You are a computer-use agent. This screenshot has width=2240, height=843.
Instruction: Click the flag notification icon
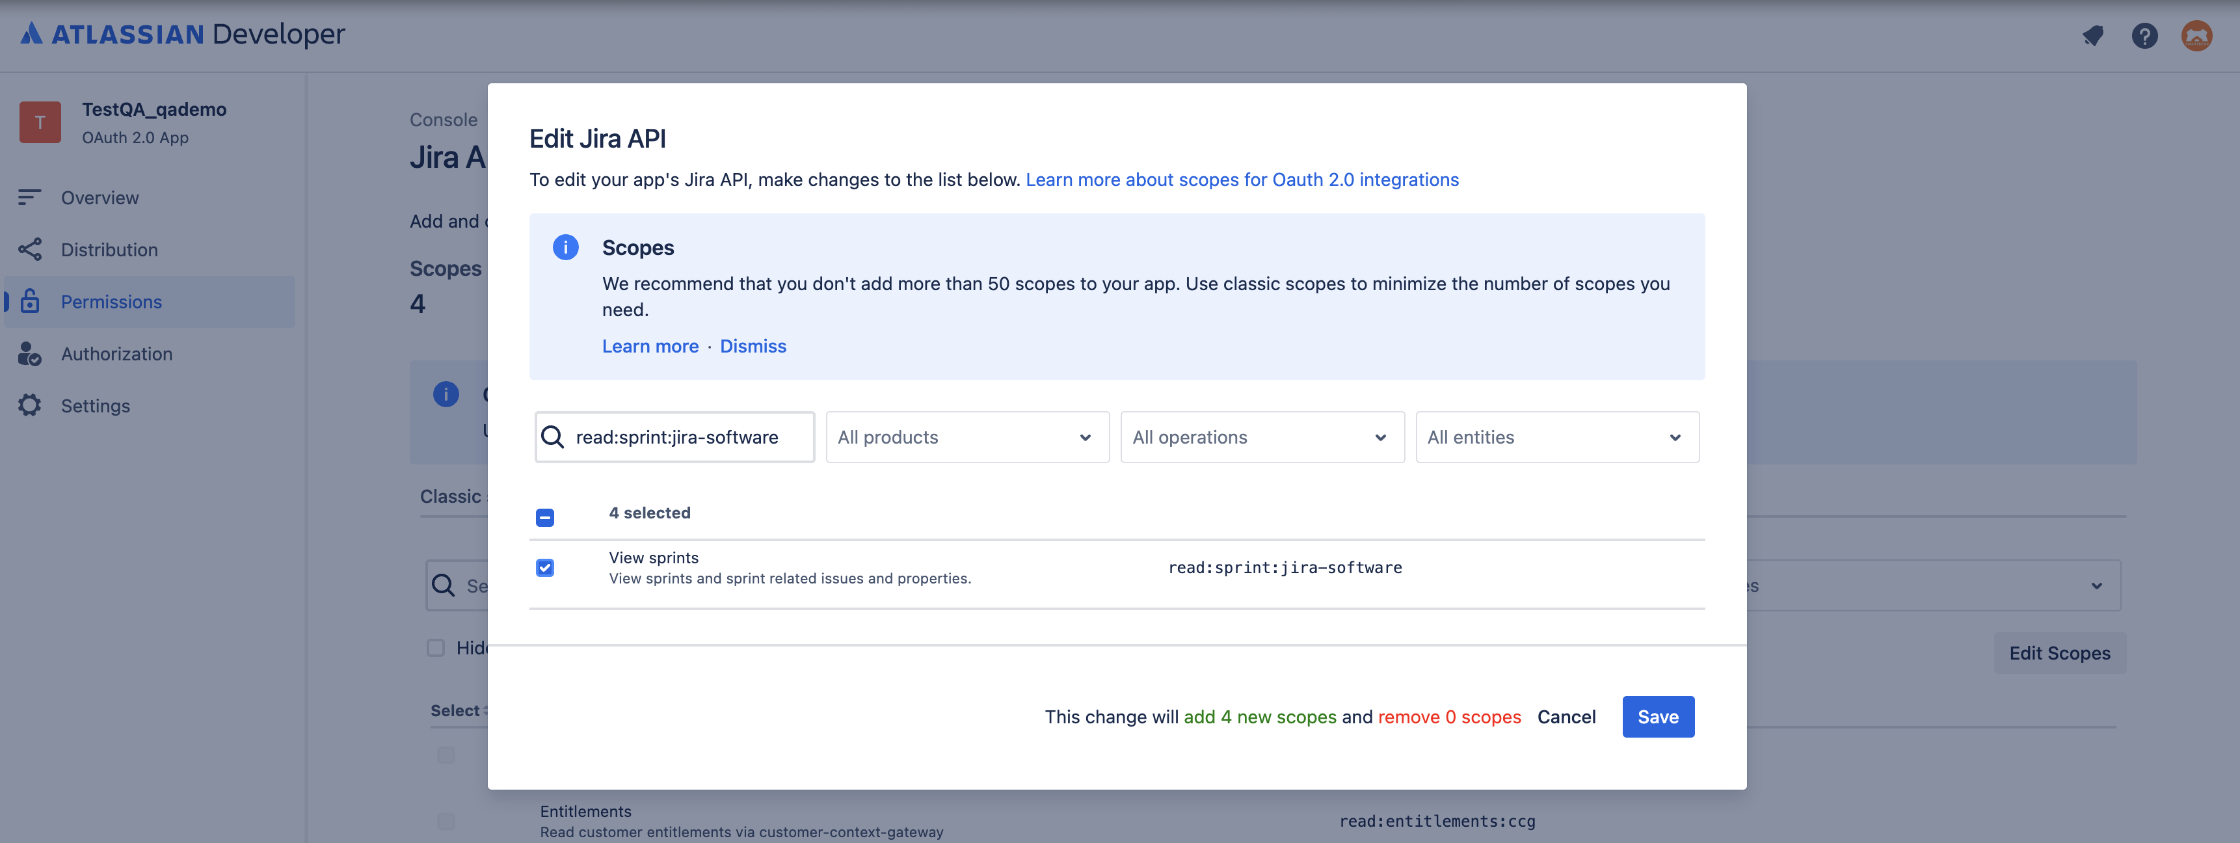click(2093, 36)
